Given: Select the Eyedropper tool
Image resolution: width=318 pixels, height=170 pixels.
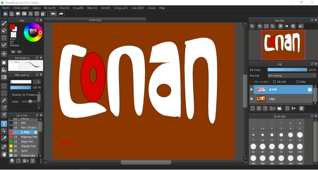Looking at the screenshot, I should (4, 147).
